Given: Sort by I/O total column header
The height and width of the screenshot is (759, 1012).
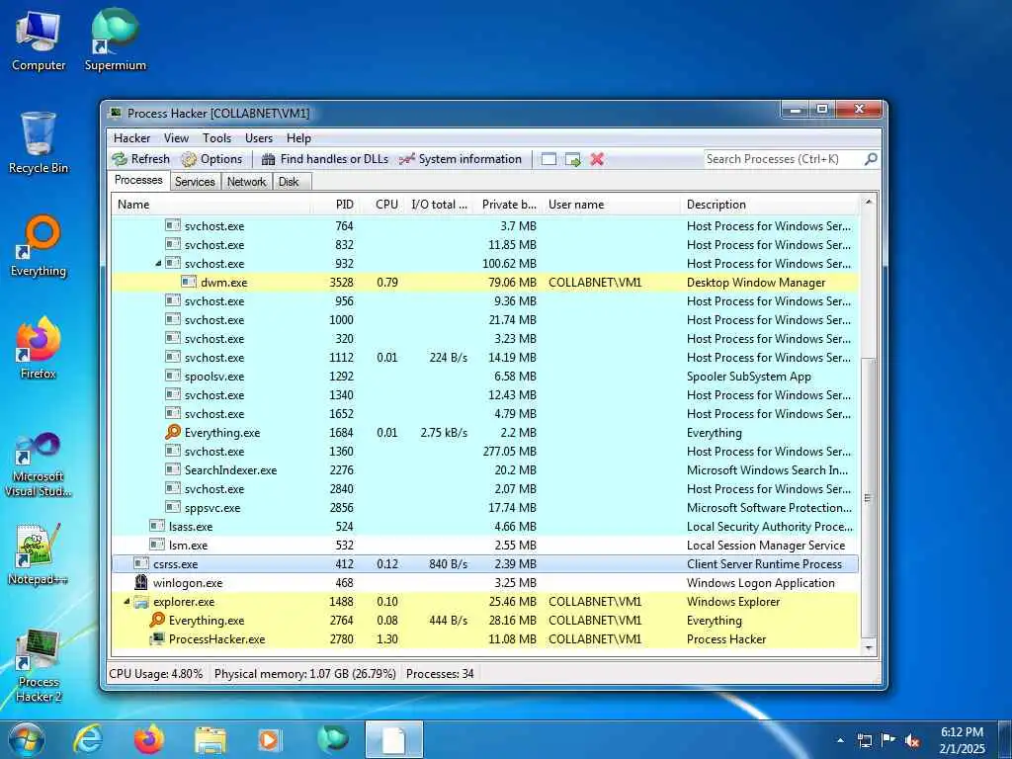Looking at the screenshot, I should [x=440, y=205].
